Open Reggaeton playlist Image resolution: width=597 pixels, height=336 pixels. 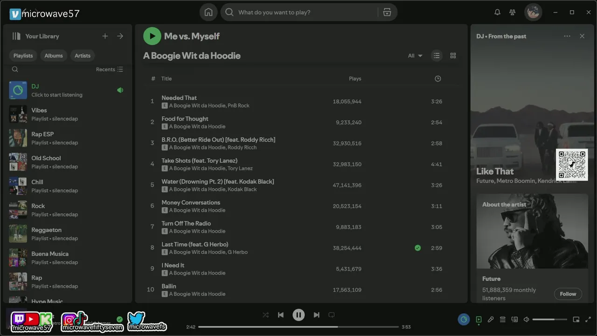[67, 234]
